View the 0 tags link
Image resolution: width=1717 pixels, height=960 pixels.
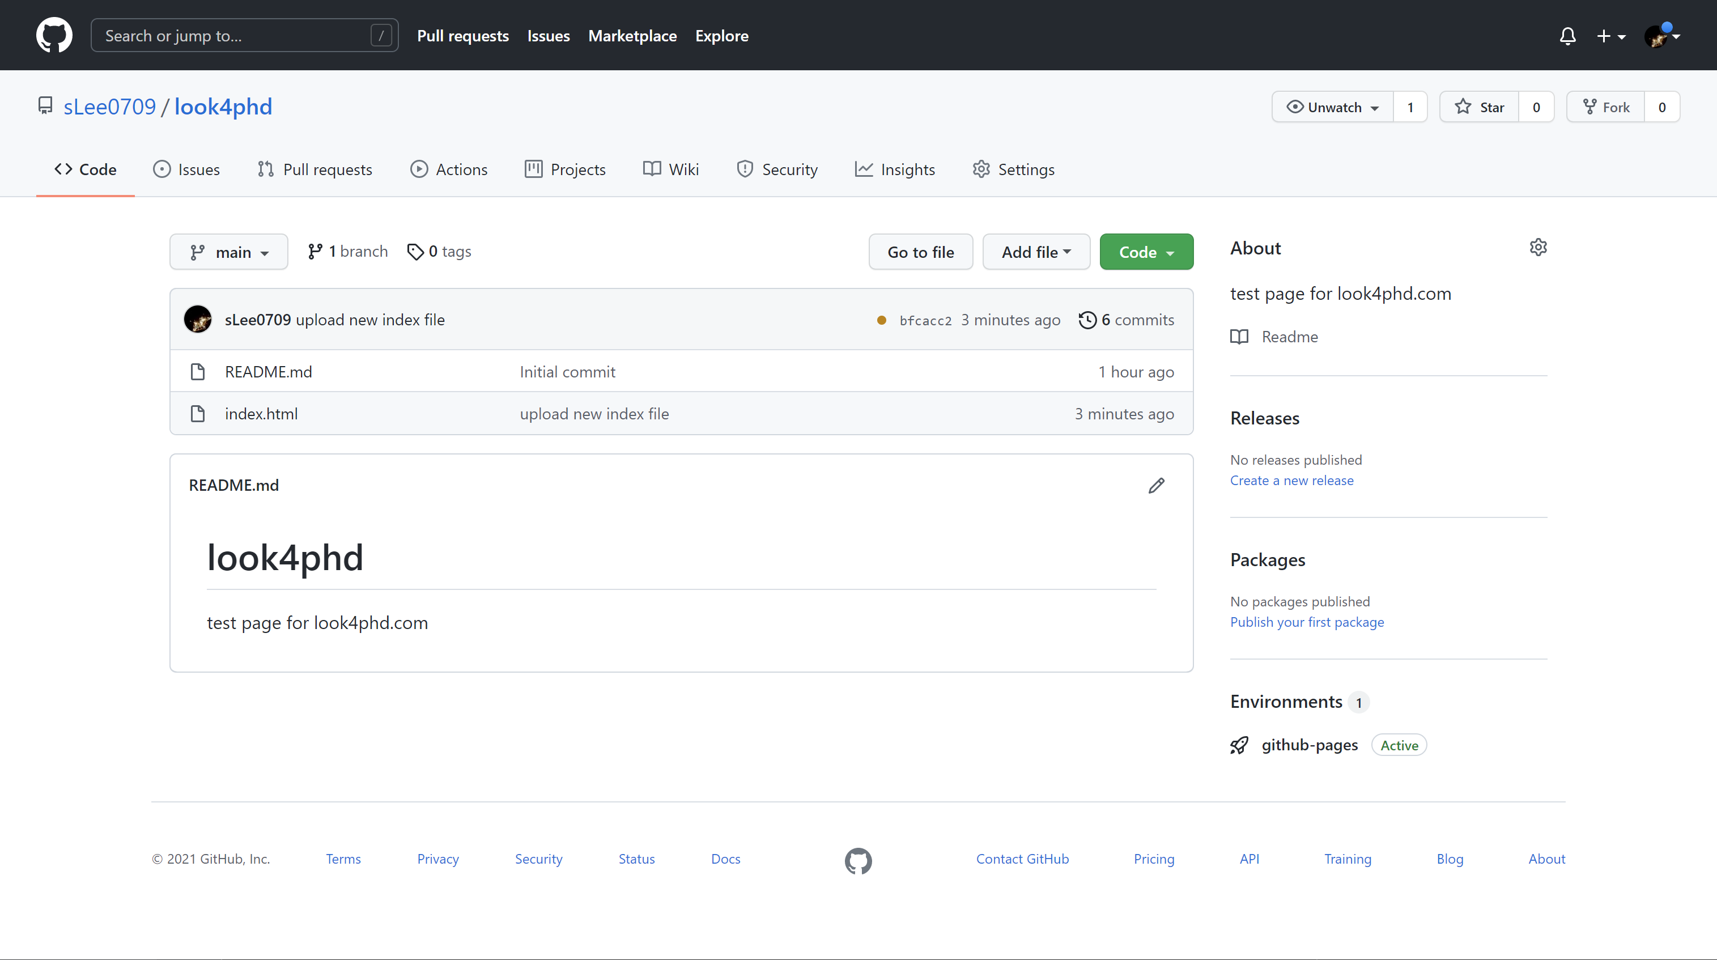click(x=439, y=251)
